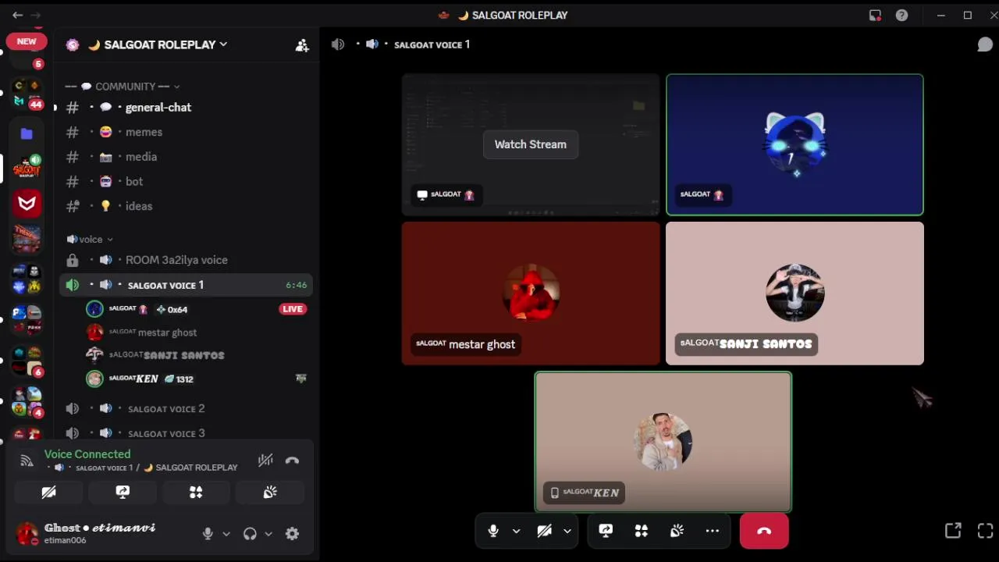The image size is (999, 562).
Task: Open the chat panel speech bubble icon
Action: (985, 44)
